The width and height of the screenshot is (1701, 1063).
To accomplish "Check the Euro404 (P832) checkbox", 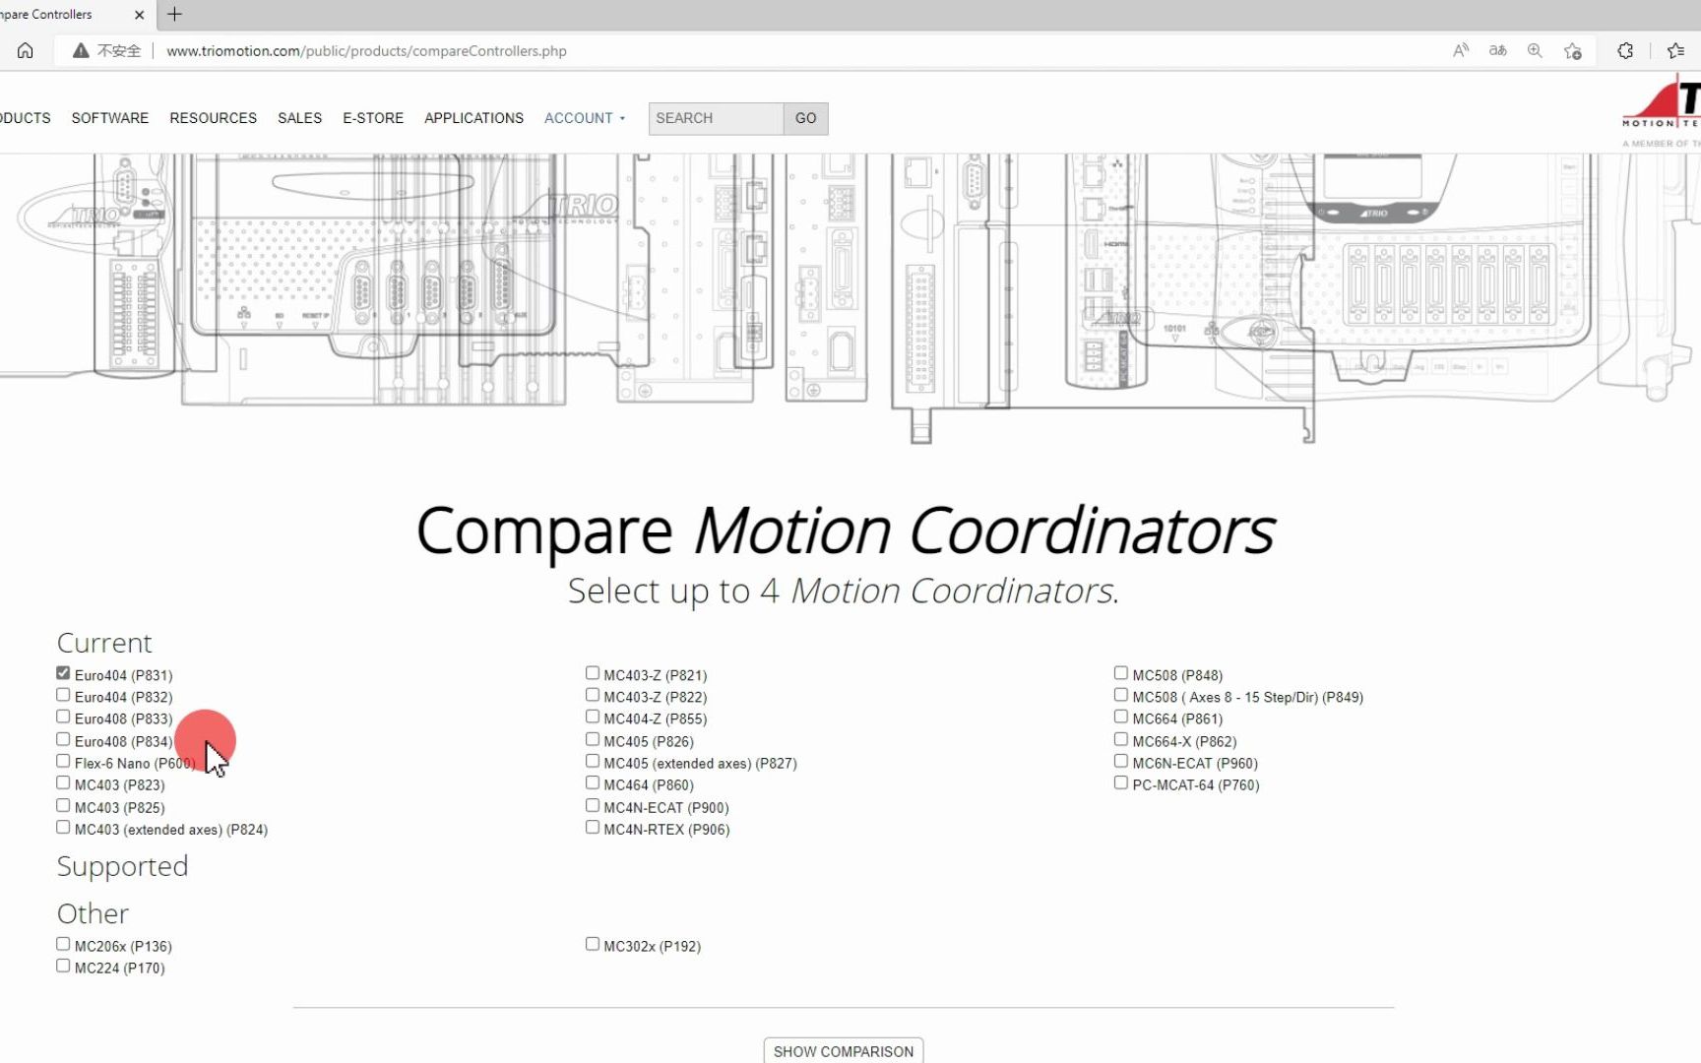I will [x=63, y=695].
